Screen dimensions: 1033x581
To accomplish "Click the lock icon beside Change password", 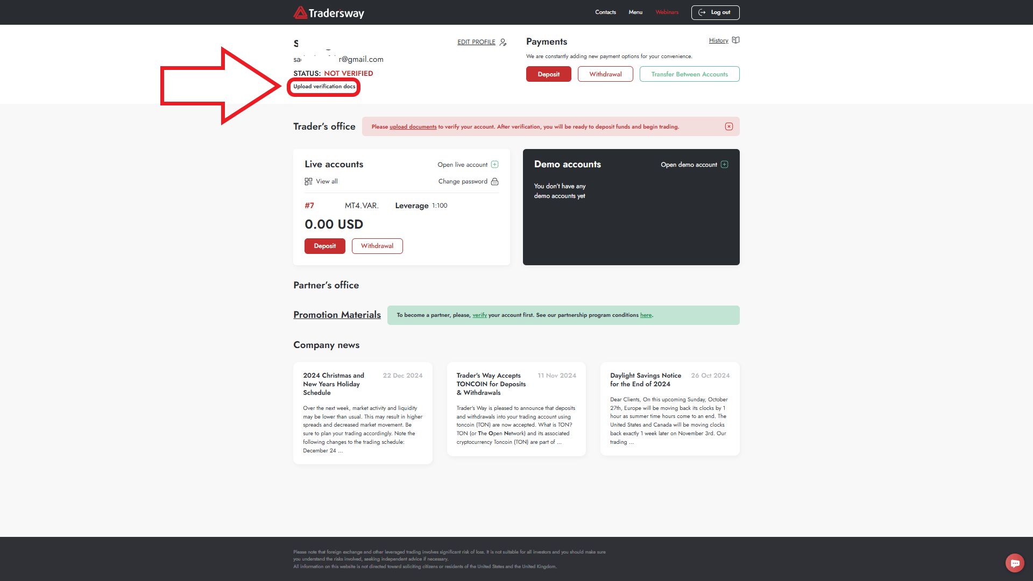I will (x=494, y=181).
